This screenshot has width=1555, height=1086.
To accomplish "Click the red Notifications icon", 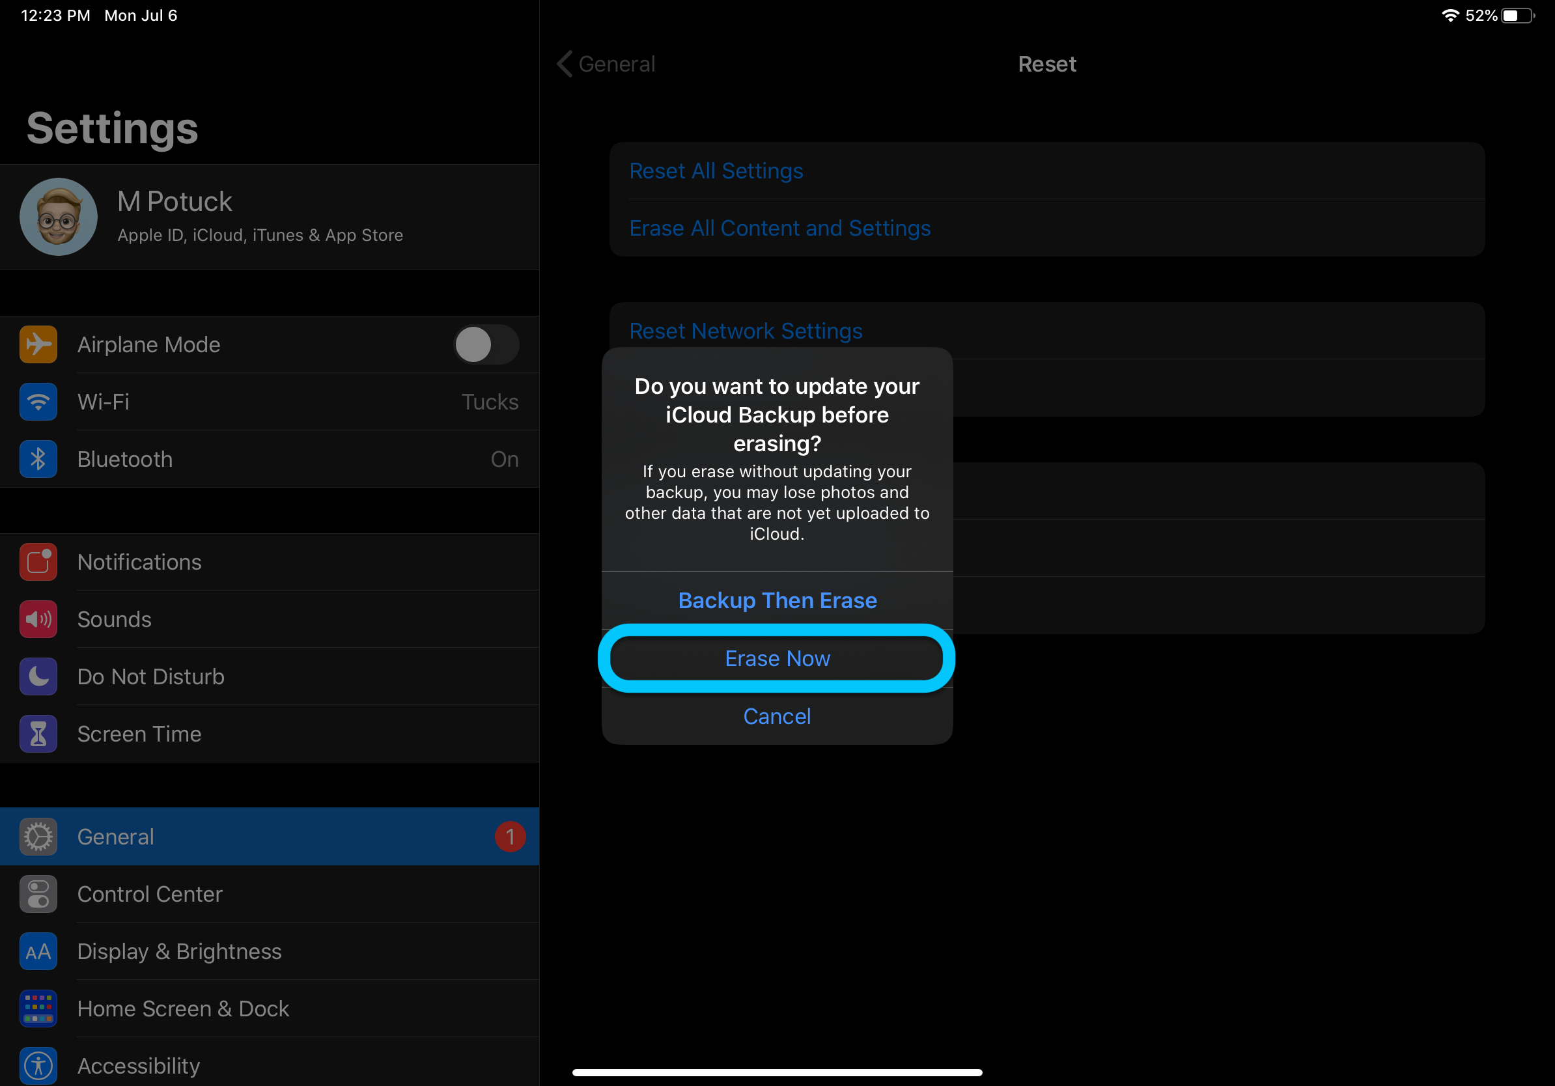I will point(38,562).
